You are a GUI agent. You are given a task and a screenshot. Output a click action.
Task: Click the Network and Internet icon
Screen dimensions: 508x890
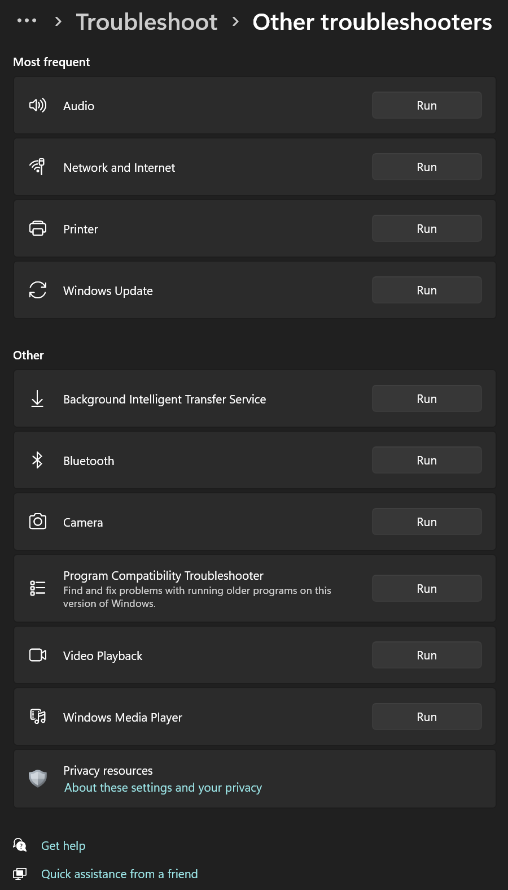pos(38,167)
